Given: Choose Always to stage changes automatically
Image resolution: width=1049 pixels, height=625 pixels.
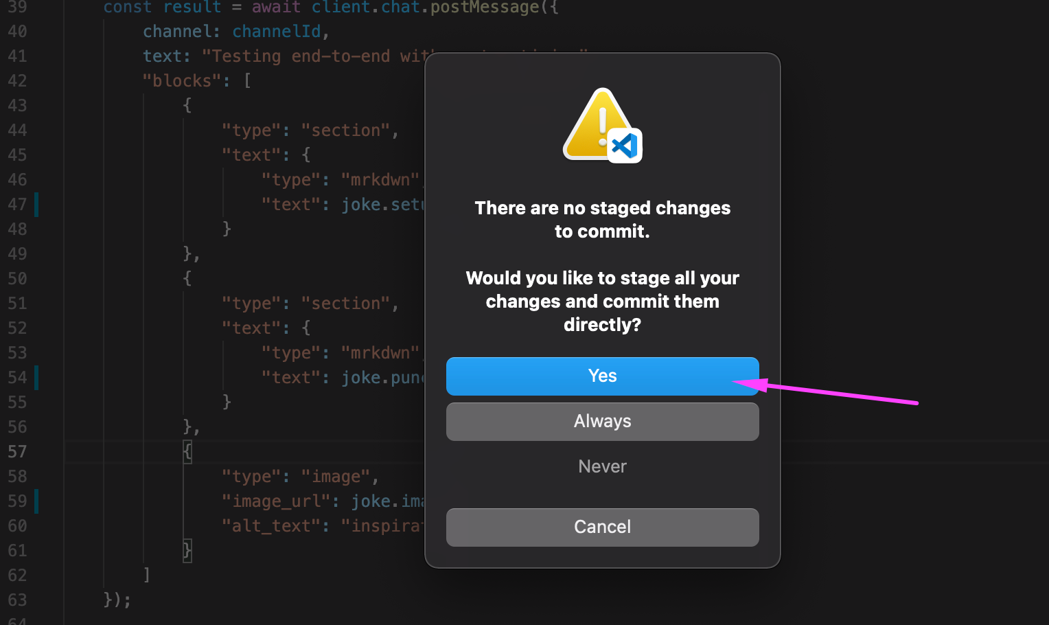Looking at the screenshot, I should coord(602,421).
